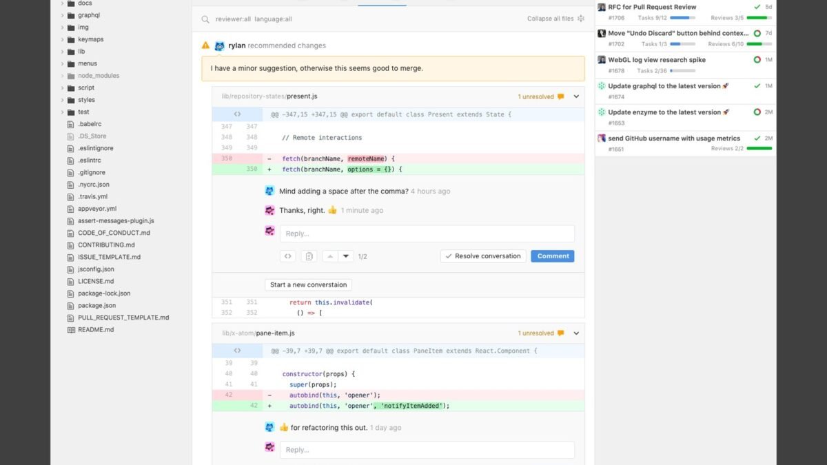The image size is (827, 465).
Task: Open 'WebGL log view research spike' pull request
Action: (x=657, y=60)
